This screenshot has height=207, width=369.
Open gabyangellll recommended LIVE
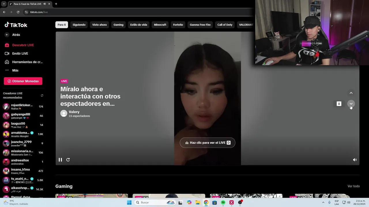click(23, 116)
